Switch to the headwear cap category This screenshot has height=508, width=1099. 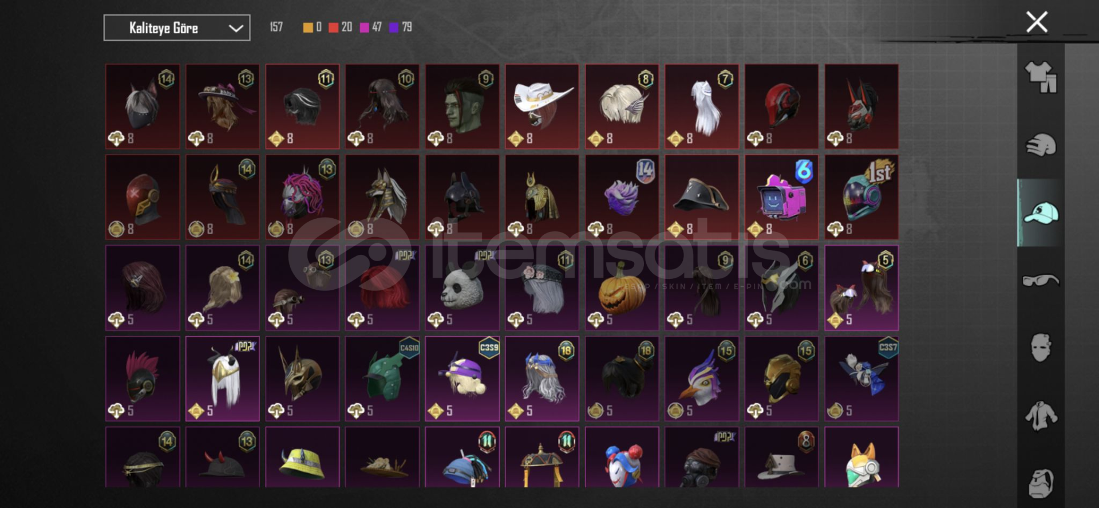click(x=1041, y=213)
